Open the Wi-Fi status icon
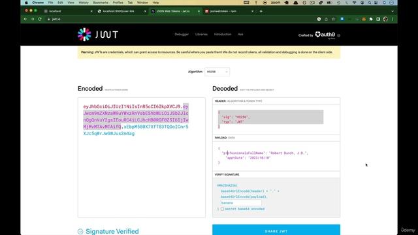The height and width of the screenshot is (235, 418). click(354, 3)
